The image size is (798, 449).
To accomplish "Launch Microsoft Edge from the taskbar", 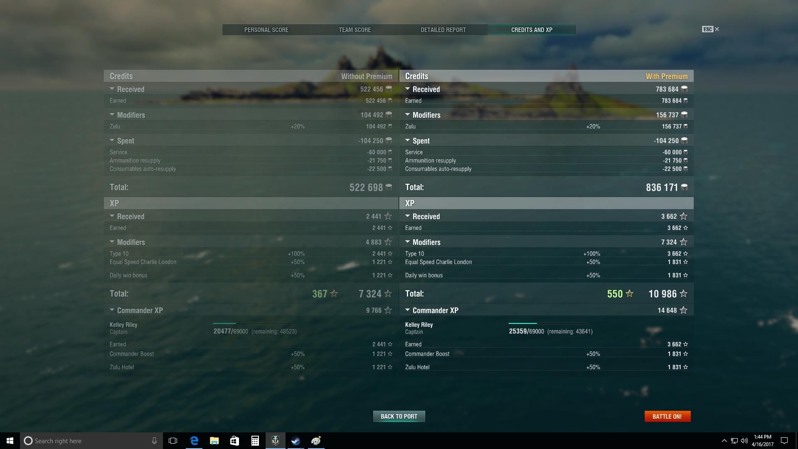I will tap(194, 441).
